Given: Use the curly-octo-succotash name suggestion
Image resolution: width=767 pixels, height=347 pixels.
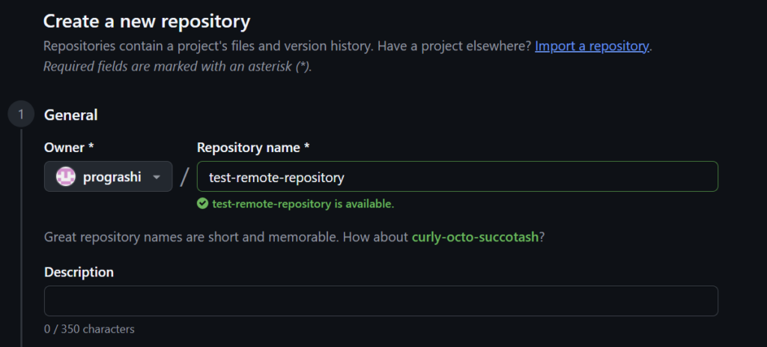Looking at the screenshot, I should (474, 238).
